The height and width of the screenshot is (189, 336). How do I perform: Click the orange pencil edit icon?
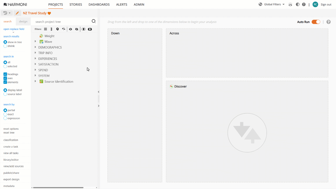click(17, 13)
